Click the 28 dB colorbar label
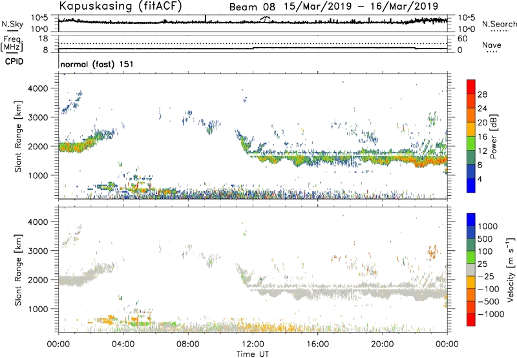Image resolution: width=517 pixels, height=358 pixels. 482,94
